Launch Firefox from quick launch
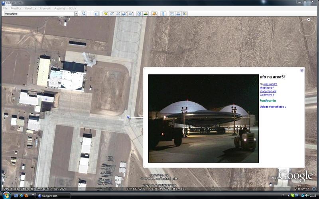Screen dimensions: 319x199 (26, 196)
